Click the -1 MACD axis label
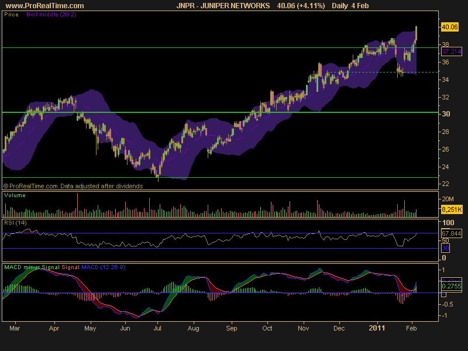 (443, 316)
